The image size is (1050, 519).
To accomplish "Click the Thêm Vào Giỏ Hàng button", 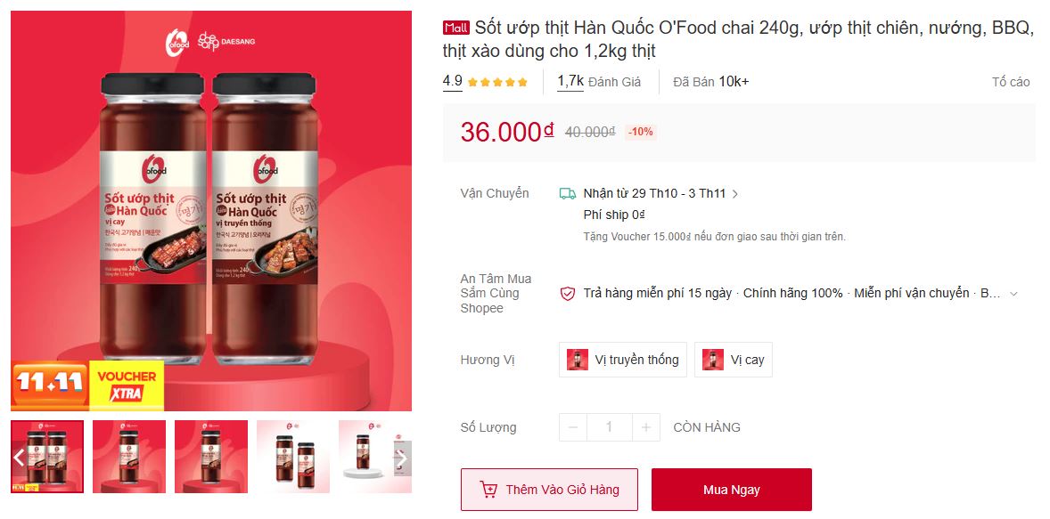I will (x=549, y=490).
